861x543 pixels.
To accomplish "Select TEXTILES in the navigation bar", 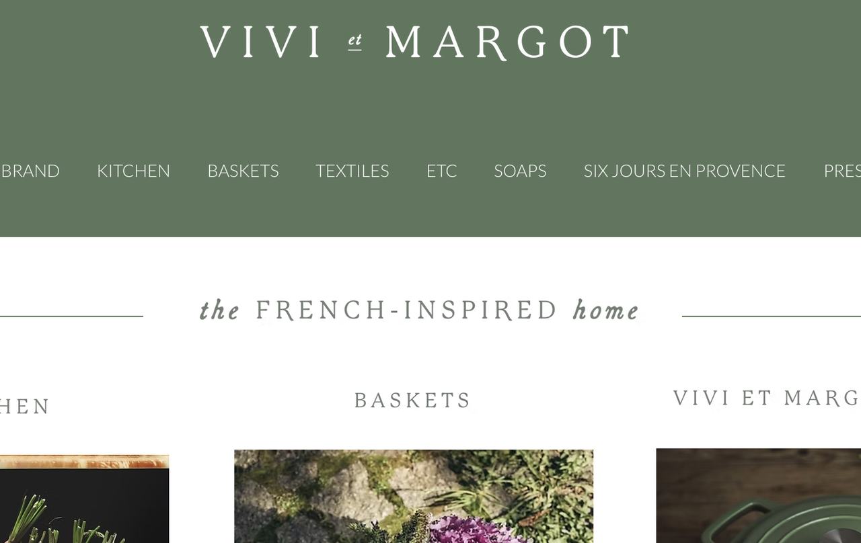I will pos(352,171).
